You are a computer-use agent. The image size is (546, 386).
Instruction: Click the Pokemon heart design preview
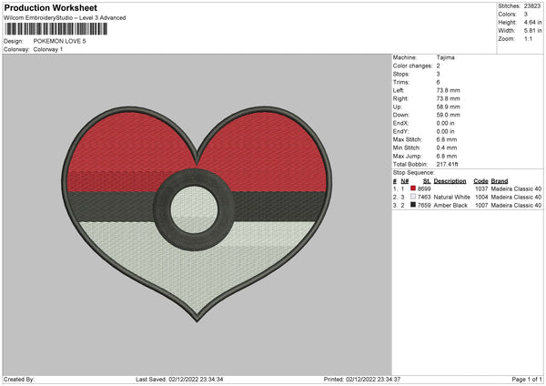pyautogui.click(x=197, y=214)
